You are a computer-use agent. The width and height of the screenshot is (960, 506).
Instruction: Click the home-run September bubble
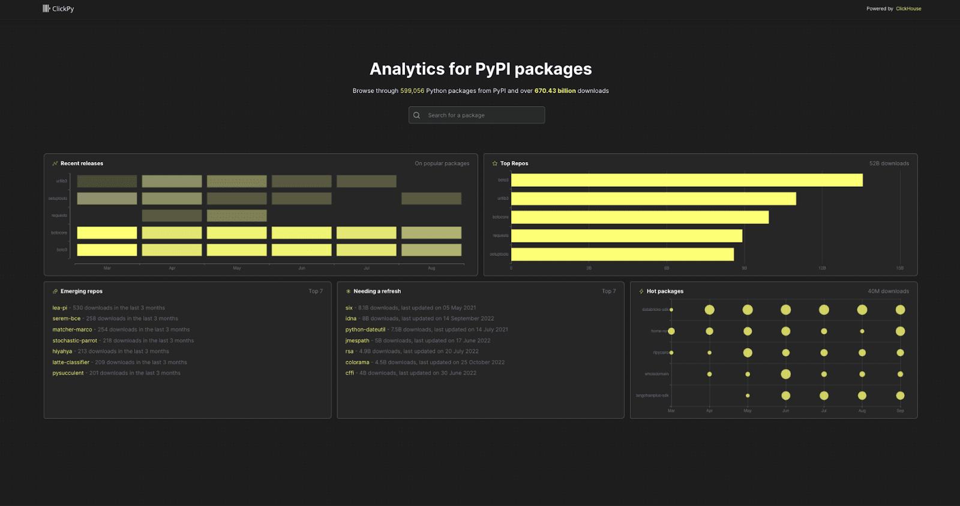(900, 331)
